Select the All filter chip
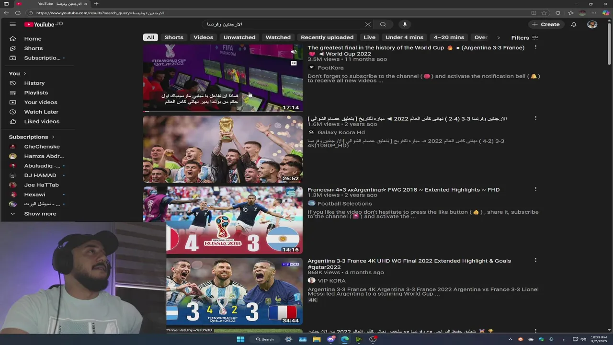The image size is (613, 345). pyautogui.click(x=150, y=37)
